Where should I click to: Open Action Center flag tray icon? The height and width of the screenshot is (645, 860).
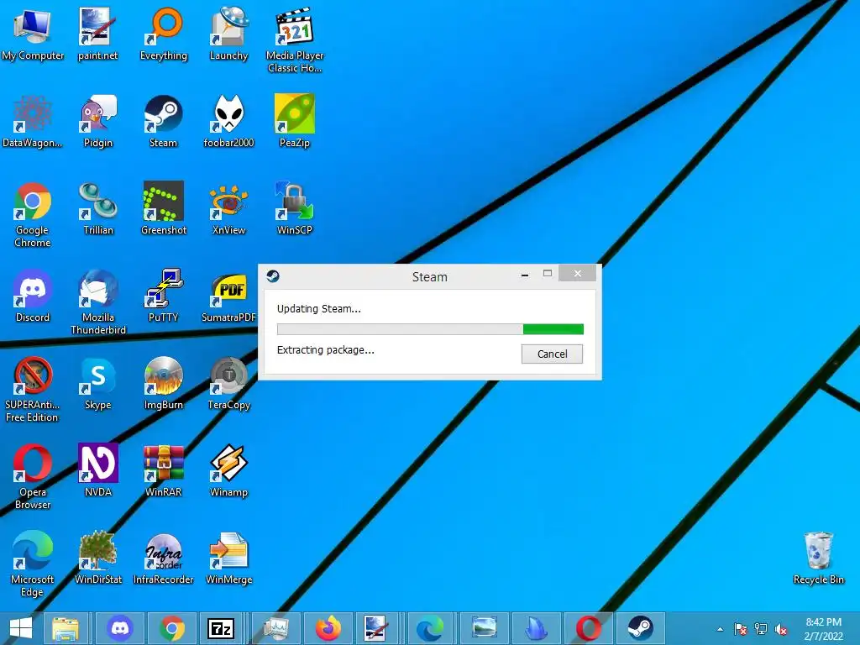740,629
